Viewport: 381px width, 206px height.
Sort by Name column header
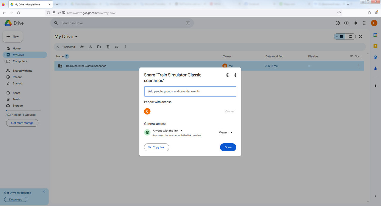coord(60,56)
